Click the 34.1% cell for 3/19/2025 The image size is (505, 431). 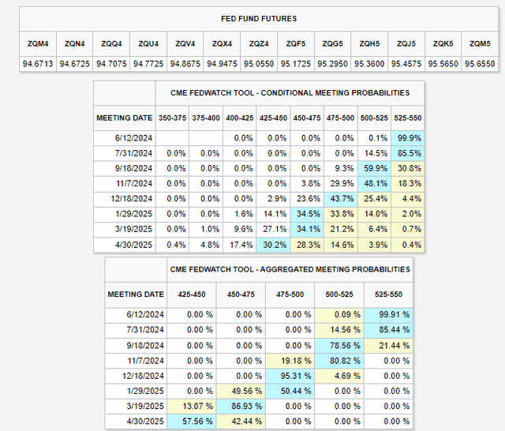[x=307, y=230]
